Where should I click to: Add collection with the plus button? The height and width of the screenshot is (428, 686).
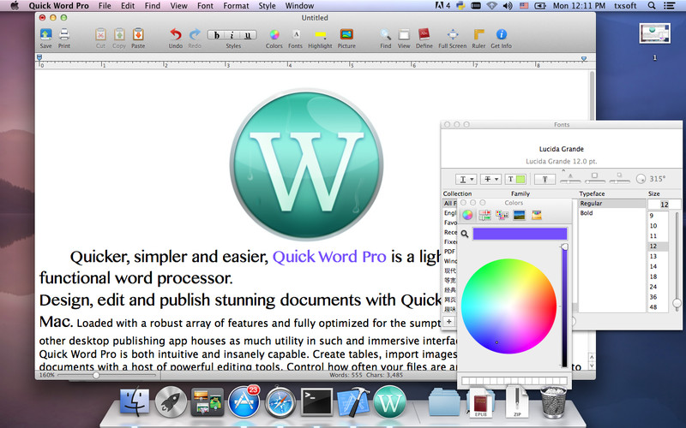click(448, 322)
